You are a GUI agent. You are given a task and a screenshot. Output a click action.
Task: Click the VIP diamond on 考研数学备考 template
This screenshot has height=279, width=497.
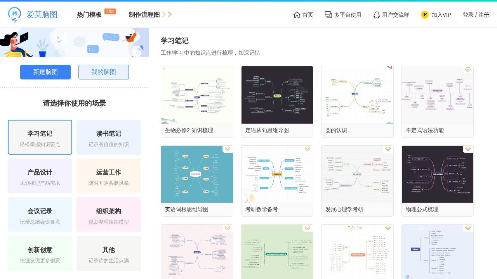click(x=308, y=149)
